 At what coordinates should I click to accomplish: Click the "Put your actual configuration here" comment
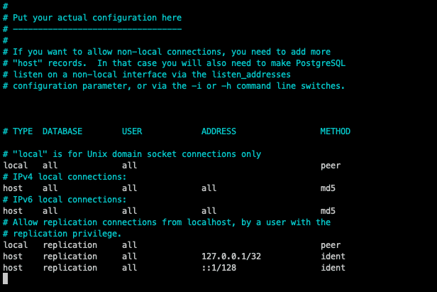click(97, 17)
